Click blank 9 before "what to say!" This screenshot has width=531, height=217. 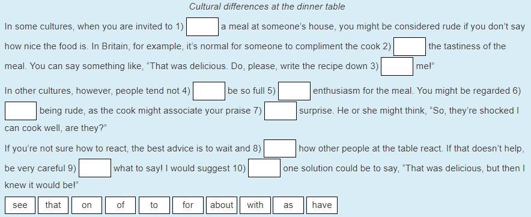pos(95,168)
